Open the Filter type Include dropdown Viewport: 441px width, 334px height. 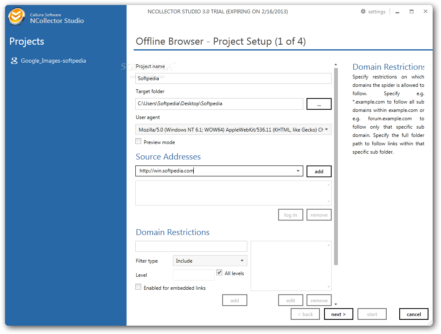(210, 261)
